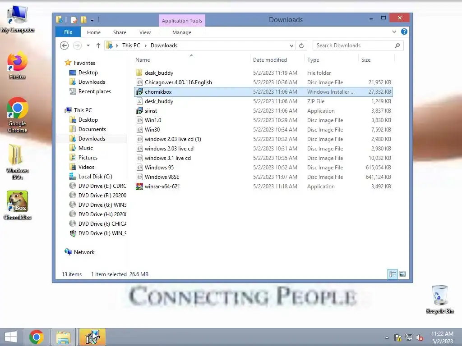The height and width of the screenshot is (346, 462).
Task: Go back with the Back arrow
Action: click(64, 46)
